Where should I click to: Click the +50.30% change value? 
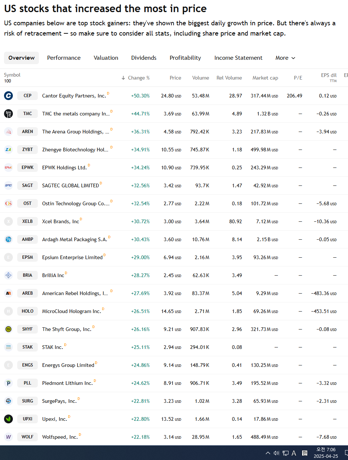(140, 96)
